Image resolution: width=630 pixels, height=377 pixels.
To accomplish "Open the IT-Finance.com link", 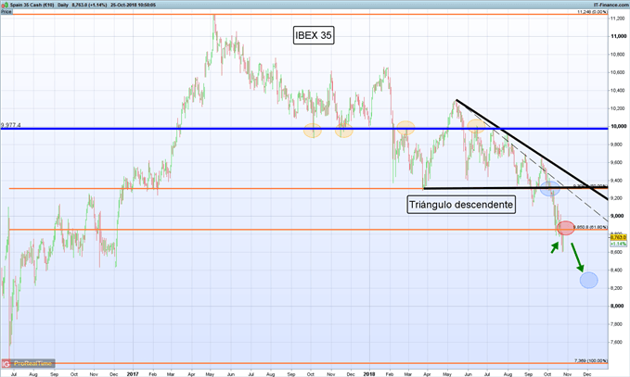I will click(611, 5).
